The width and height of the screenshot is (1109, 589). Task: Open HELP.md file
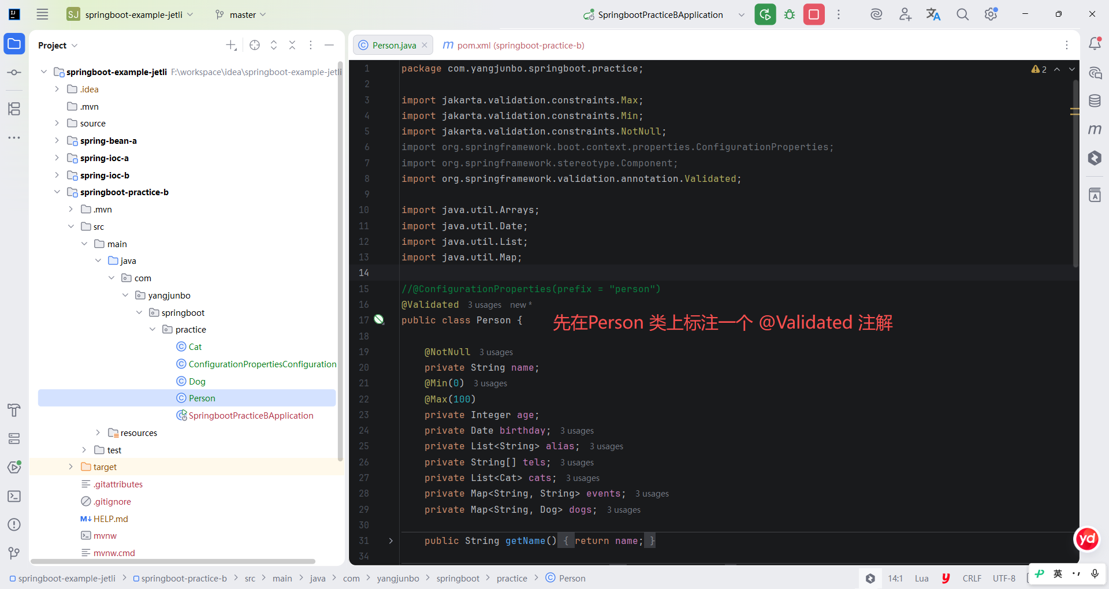click(x=104, y=519)
